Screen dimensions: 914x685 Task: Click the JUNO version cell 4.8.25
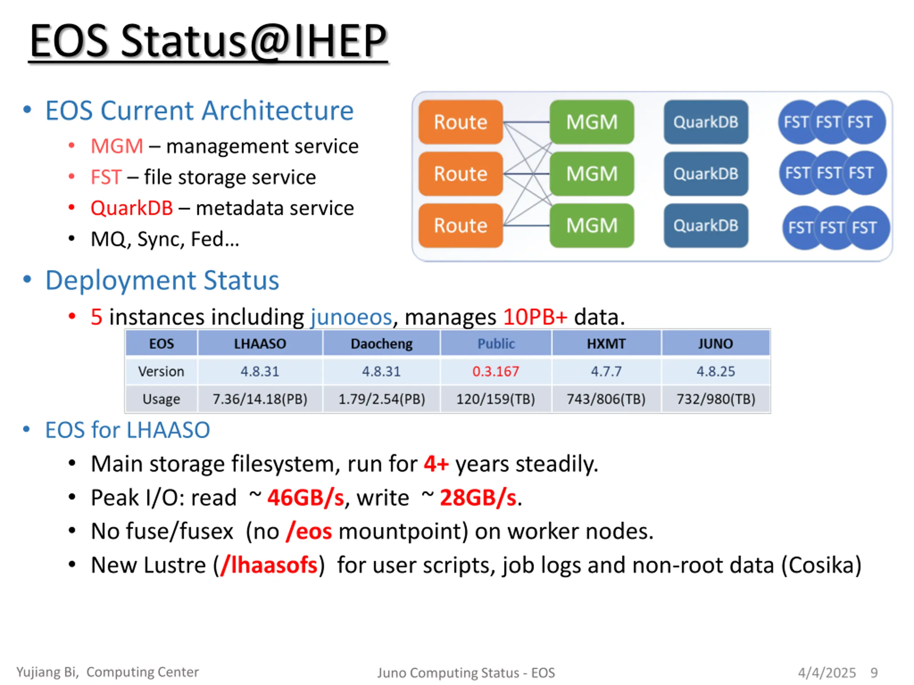(x=715, y=372)
